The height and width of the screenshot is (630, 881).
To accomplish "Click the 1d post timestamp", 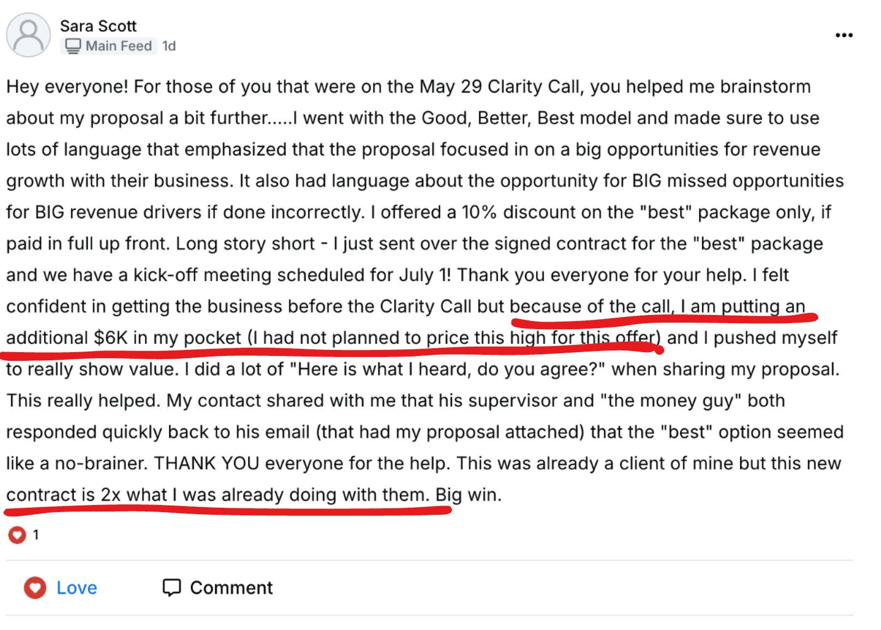I will pos(169,46).
